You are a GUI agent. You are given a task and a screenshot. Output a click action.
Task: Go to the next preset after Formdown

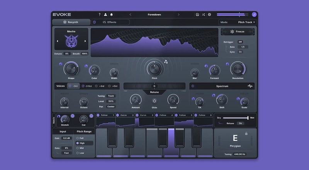tap(178, 15)
